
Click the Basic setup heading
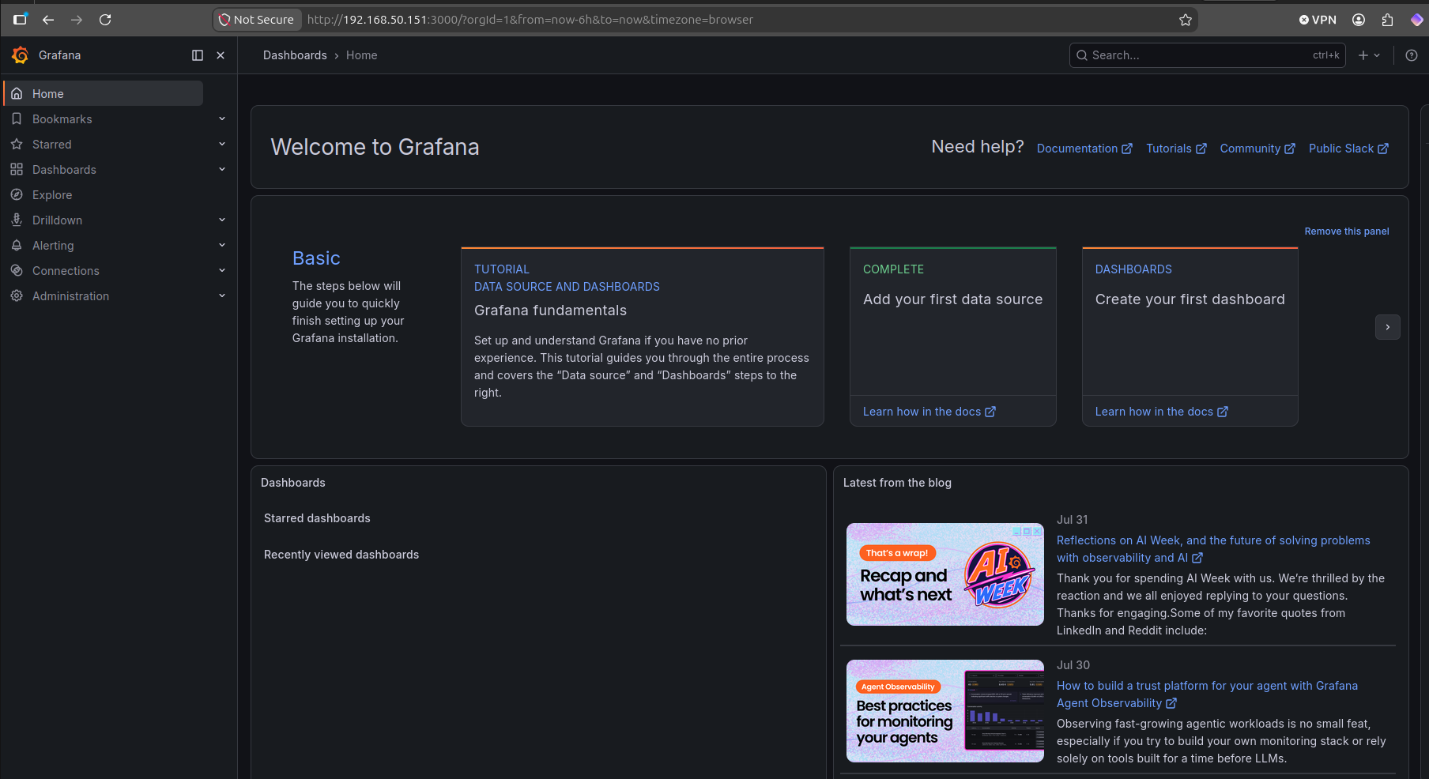coord(316,258)
